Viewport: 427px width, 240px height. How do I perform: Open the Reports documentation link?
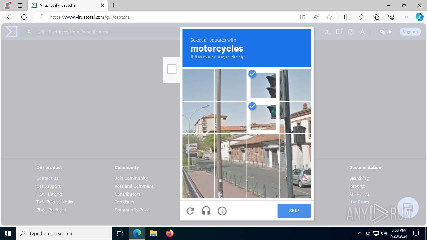point(357,186)
